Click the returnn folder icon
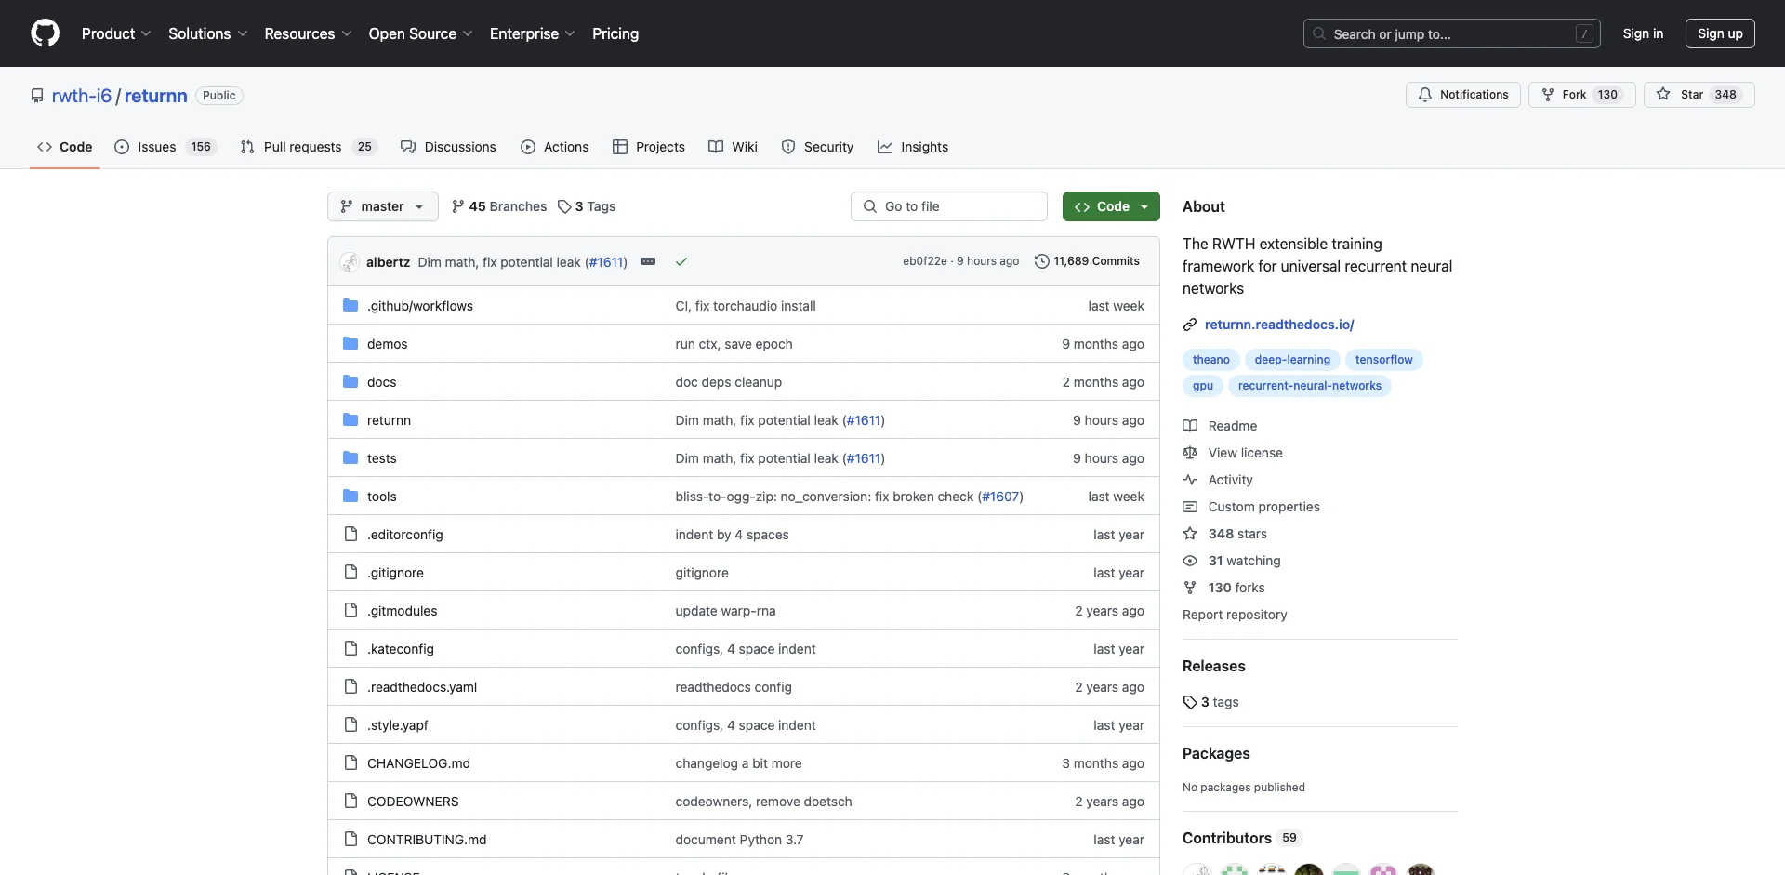This screenshot has width=1785, height=875. 350,419
